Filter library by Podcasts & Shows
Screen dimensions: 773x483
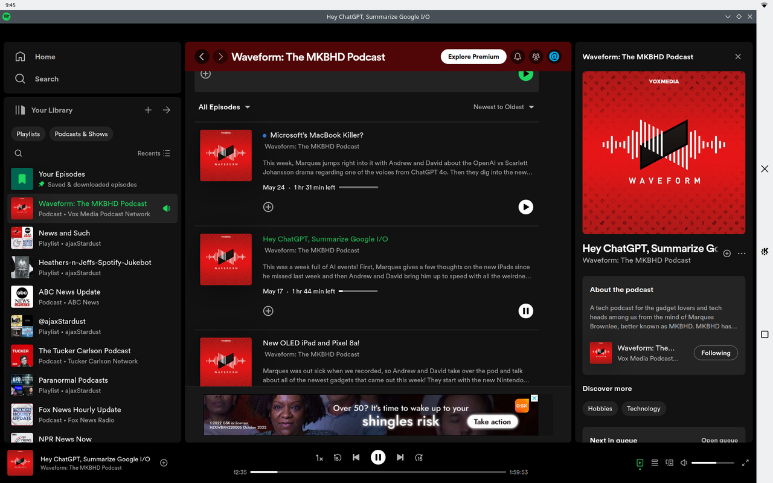pyautogui.click(x=81, y=134)
